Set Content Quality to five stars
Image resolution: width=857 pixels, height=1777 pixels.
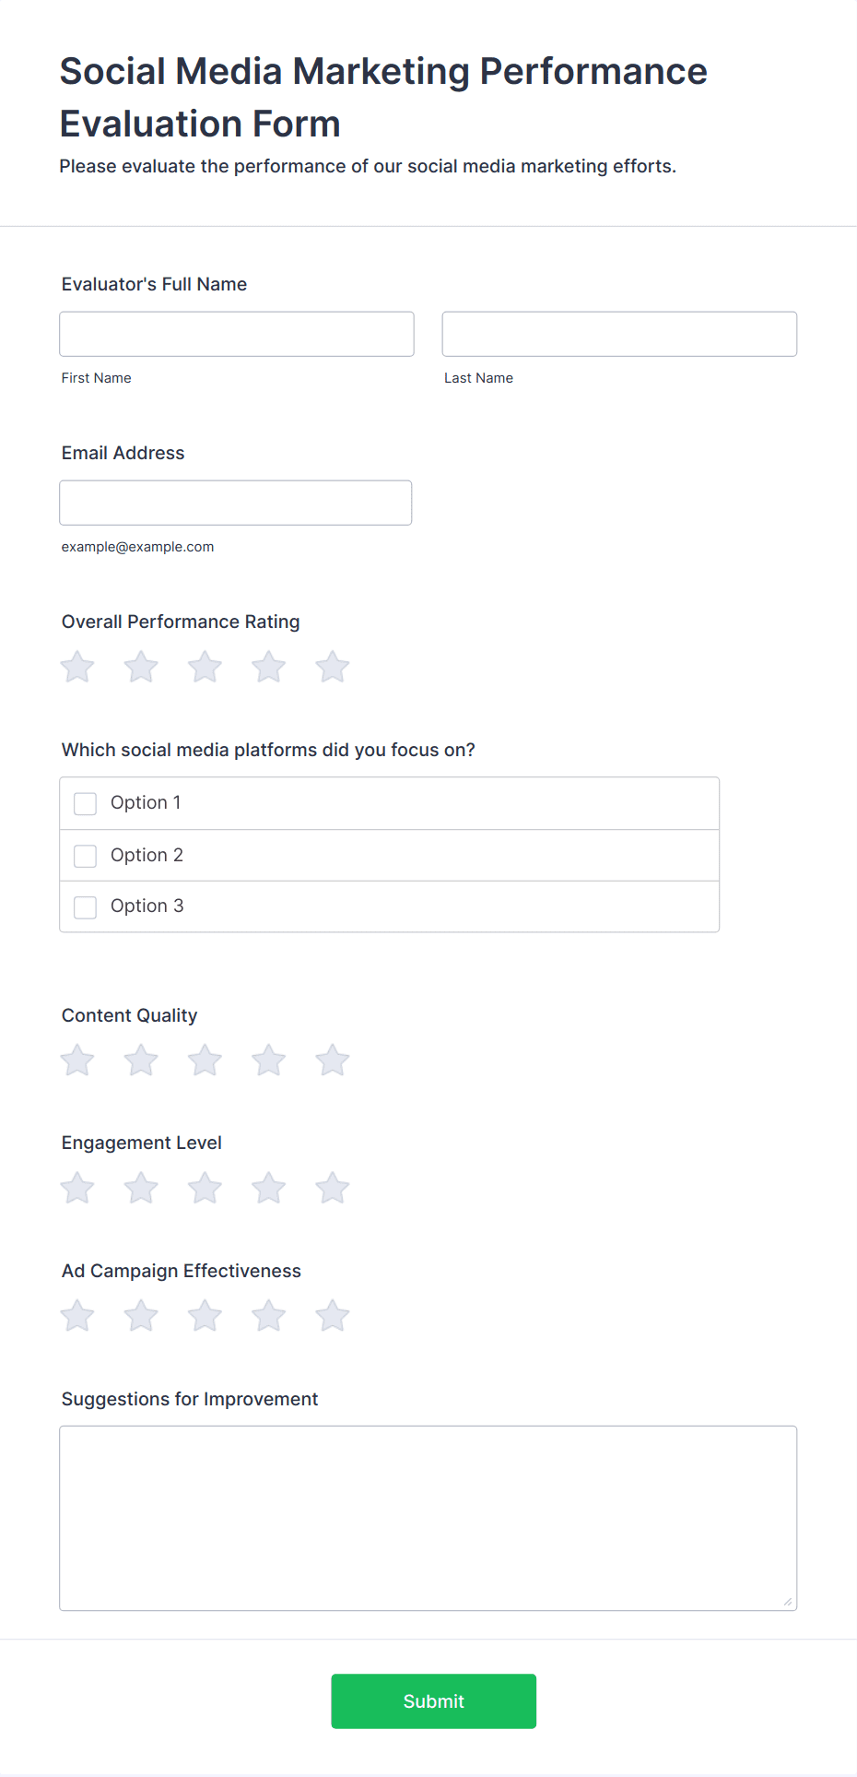333,1060
